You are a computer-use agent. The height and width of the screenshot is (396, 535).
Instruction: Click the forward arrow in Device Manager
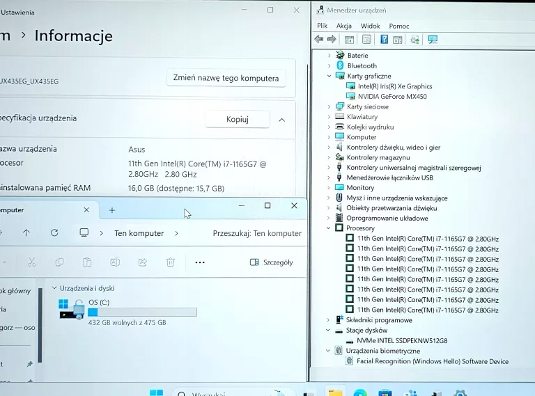(332, 39)
